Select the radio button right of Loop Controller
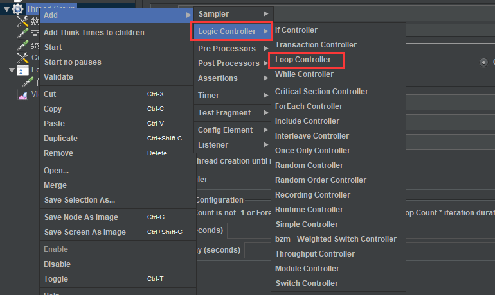The image size is (495, 295). pyautogui.click(x=483, y=62)
